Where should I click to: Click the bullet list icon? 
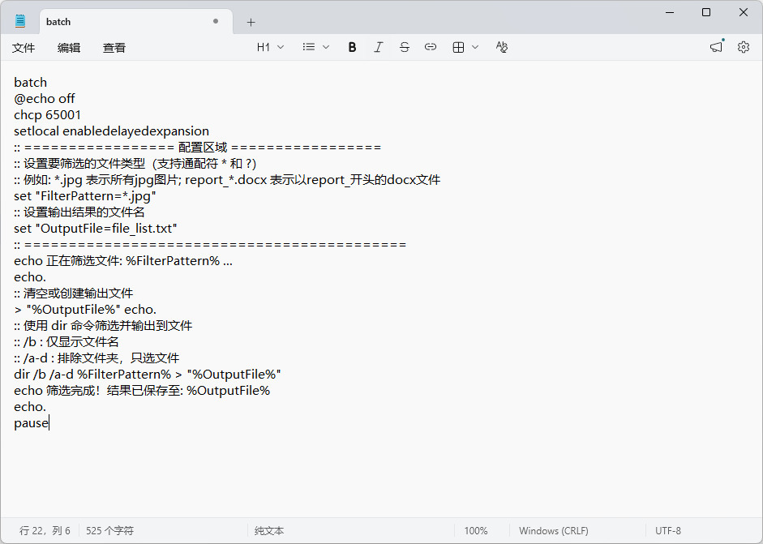[308, 47]
